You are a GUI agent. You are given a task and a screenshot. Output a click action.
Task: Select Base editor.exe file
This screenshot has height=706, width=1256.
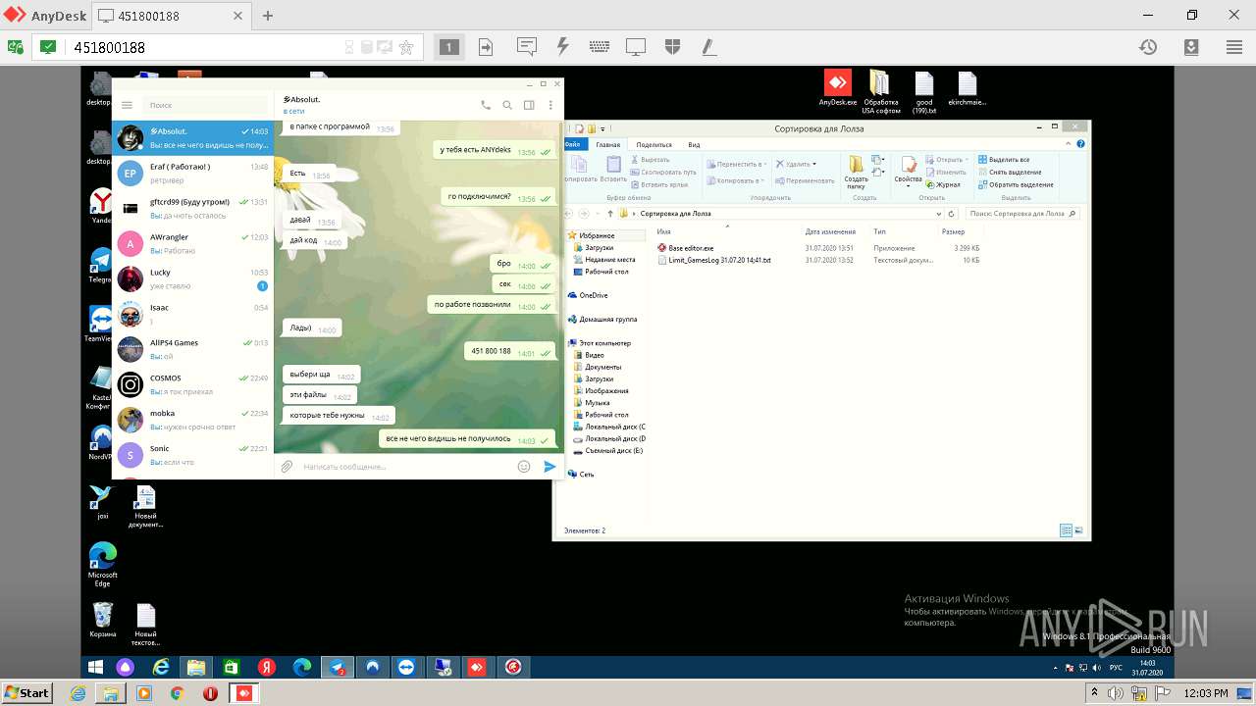click(x=686, y=248)
